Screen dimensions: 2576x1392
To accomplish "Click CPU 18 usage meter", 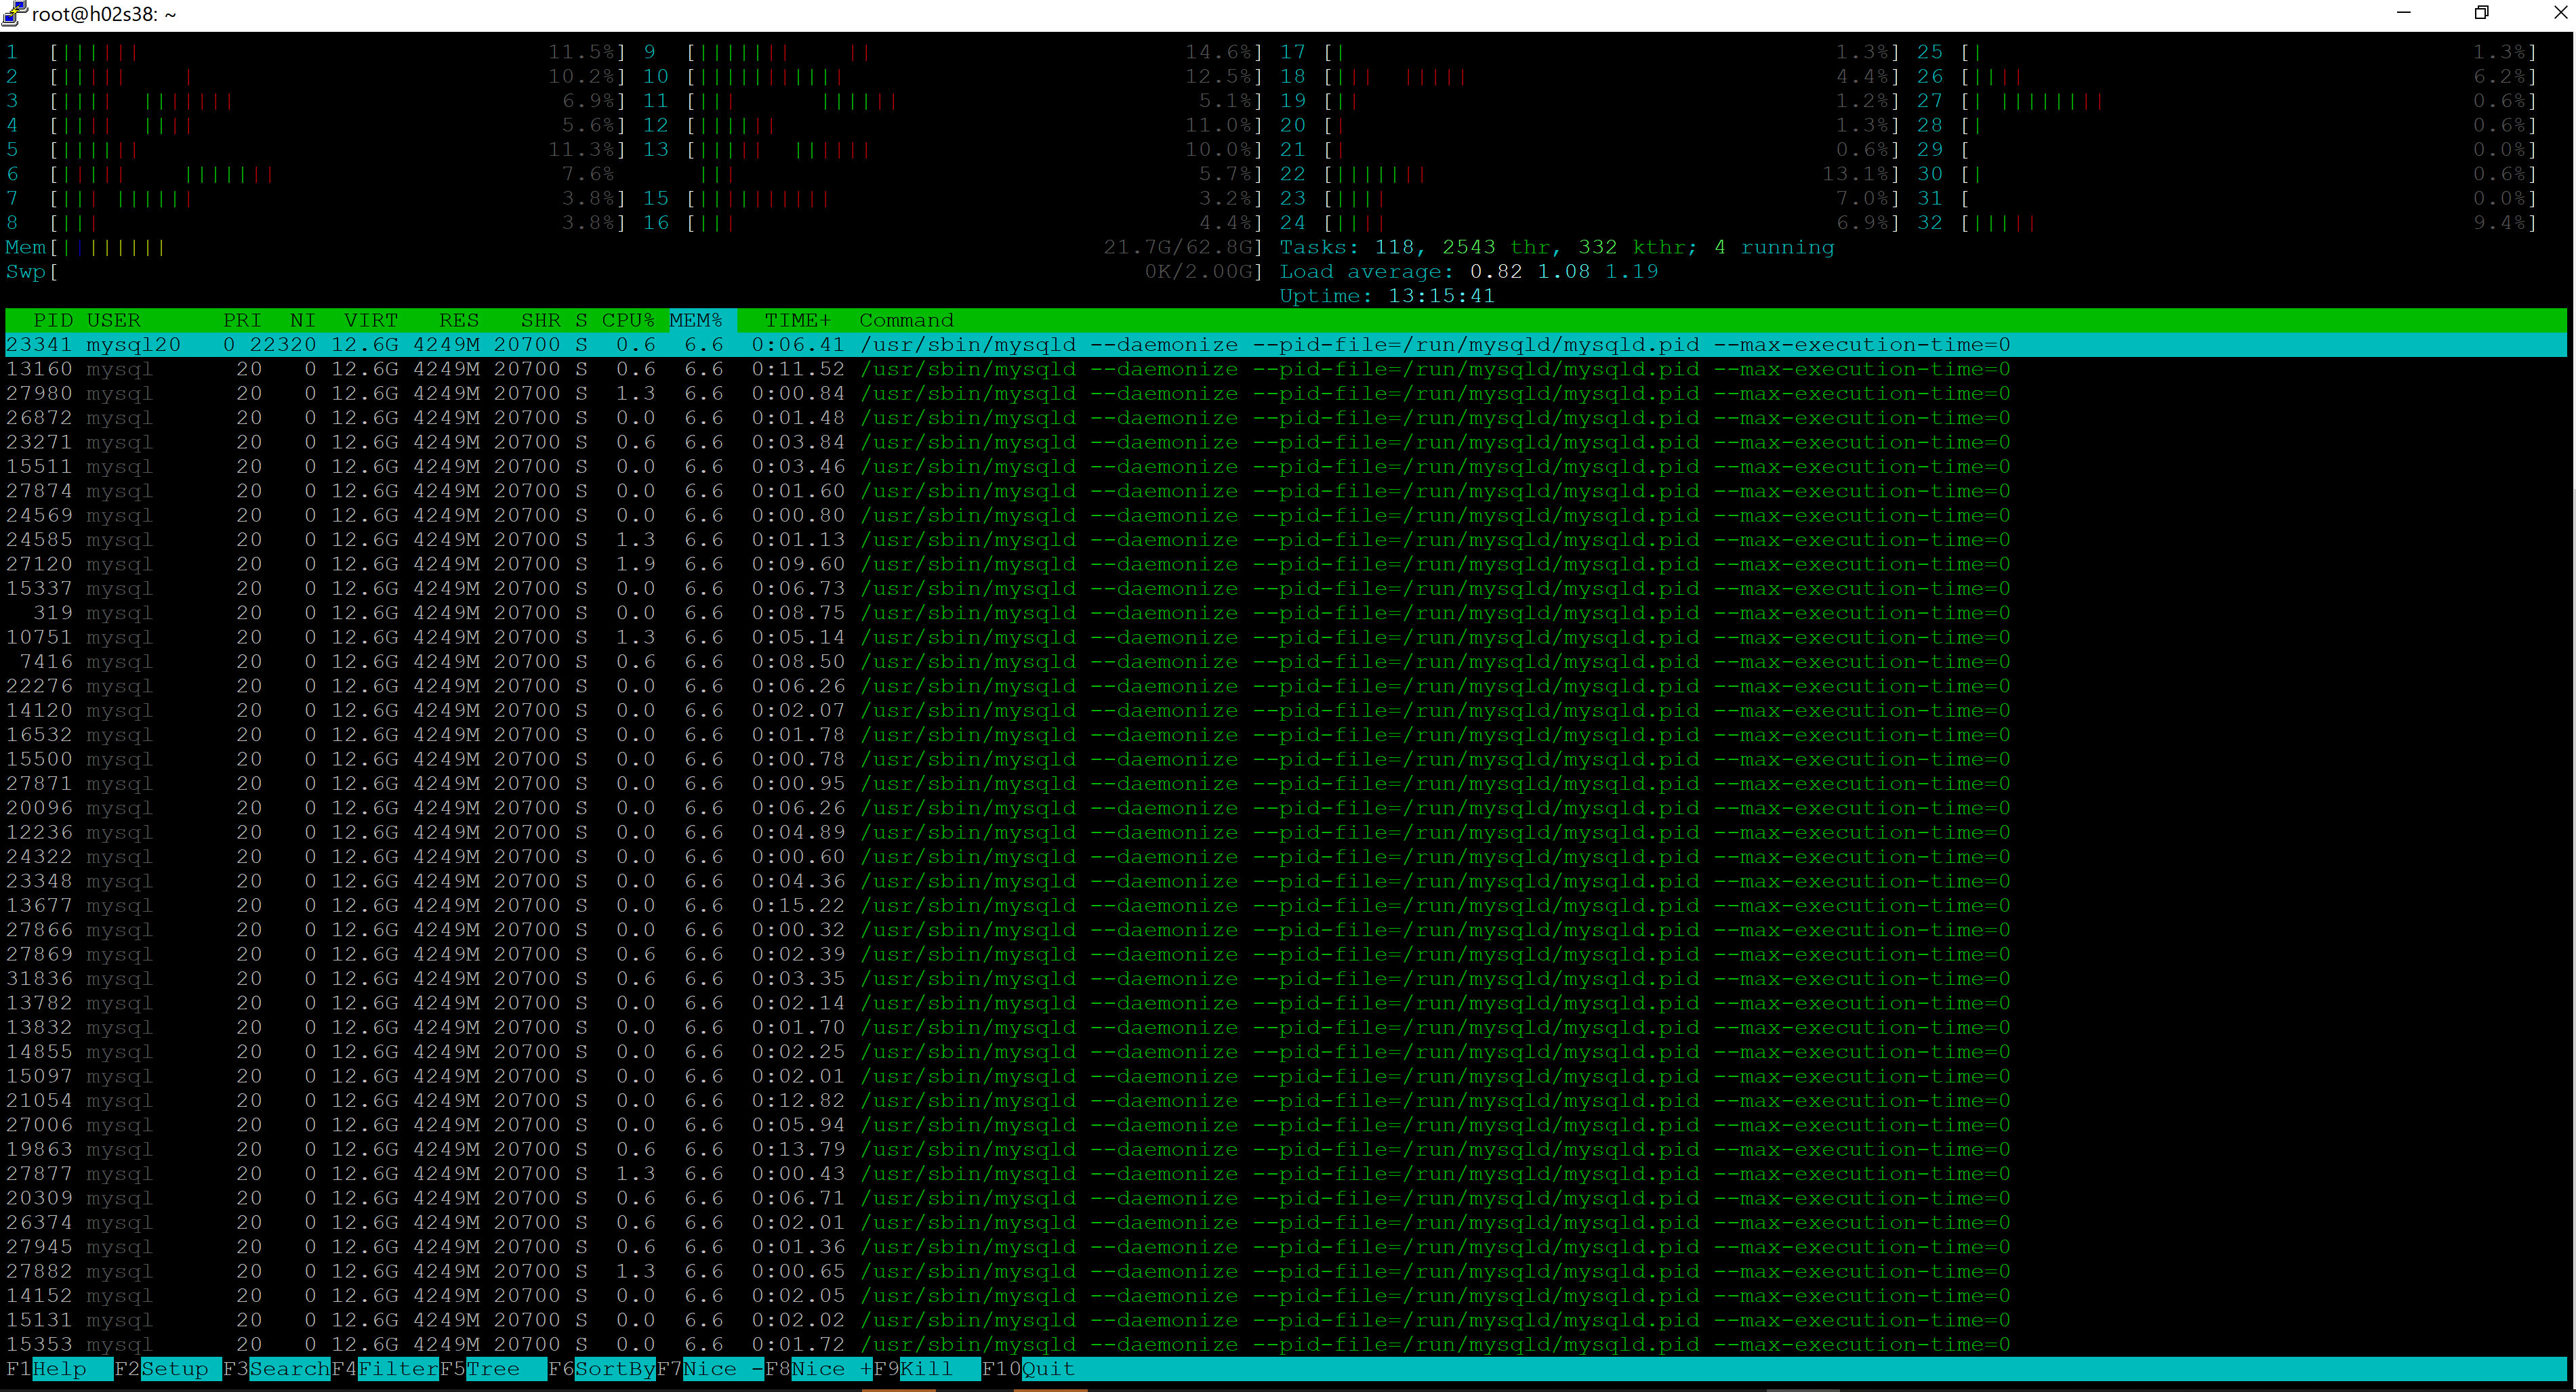I will coord(1590,76).
